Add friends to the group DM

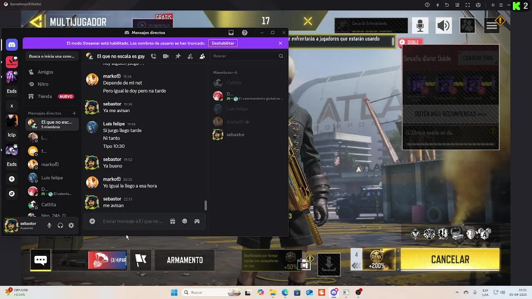190,56
